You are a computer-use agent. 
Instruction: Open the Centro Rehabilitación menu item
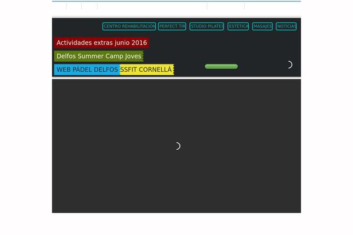click(x=129, y=26)
